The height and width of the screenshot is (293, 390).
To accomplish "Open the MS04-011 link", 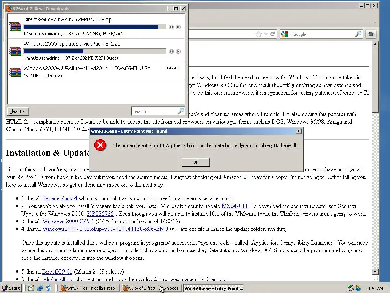I will click(235, 206).
